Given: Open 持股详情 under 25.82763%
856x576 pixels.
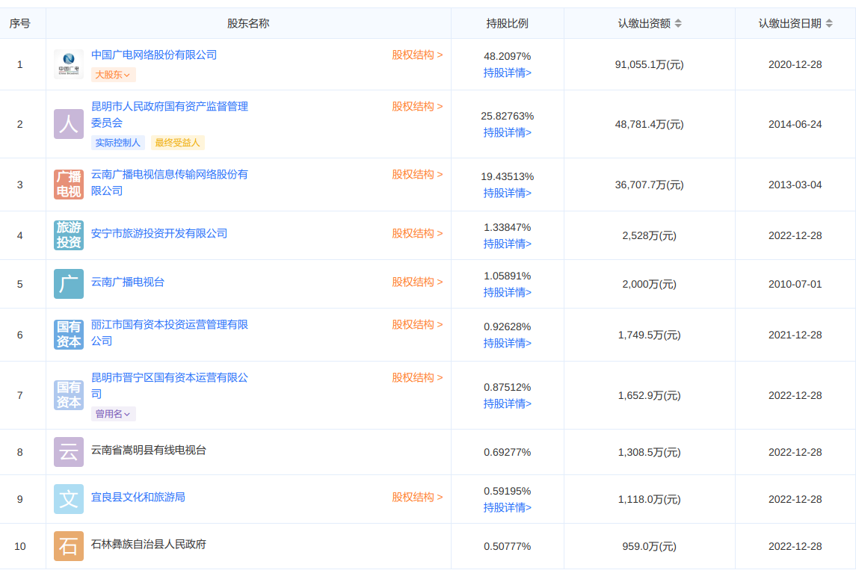Looking at the screenshot, I should [x=507, y=132].
